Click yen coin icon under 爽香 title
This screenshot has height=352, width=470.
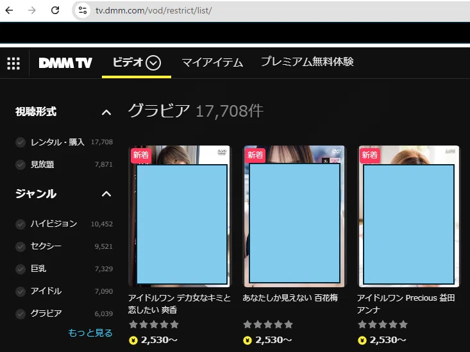[133, 340]
